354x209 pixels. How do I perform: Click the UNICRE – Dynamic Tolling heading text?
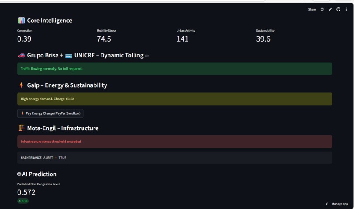coord(108,55)
